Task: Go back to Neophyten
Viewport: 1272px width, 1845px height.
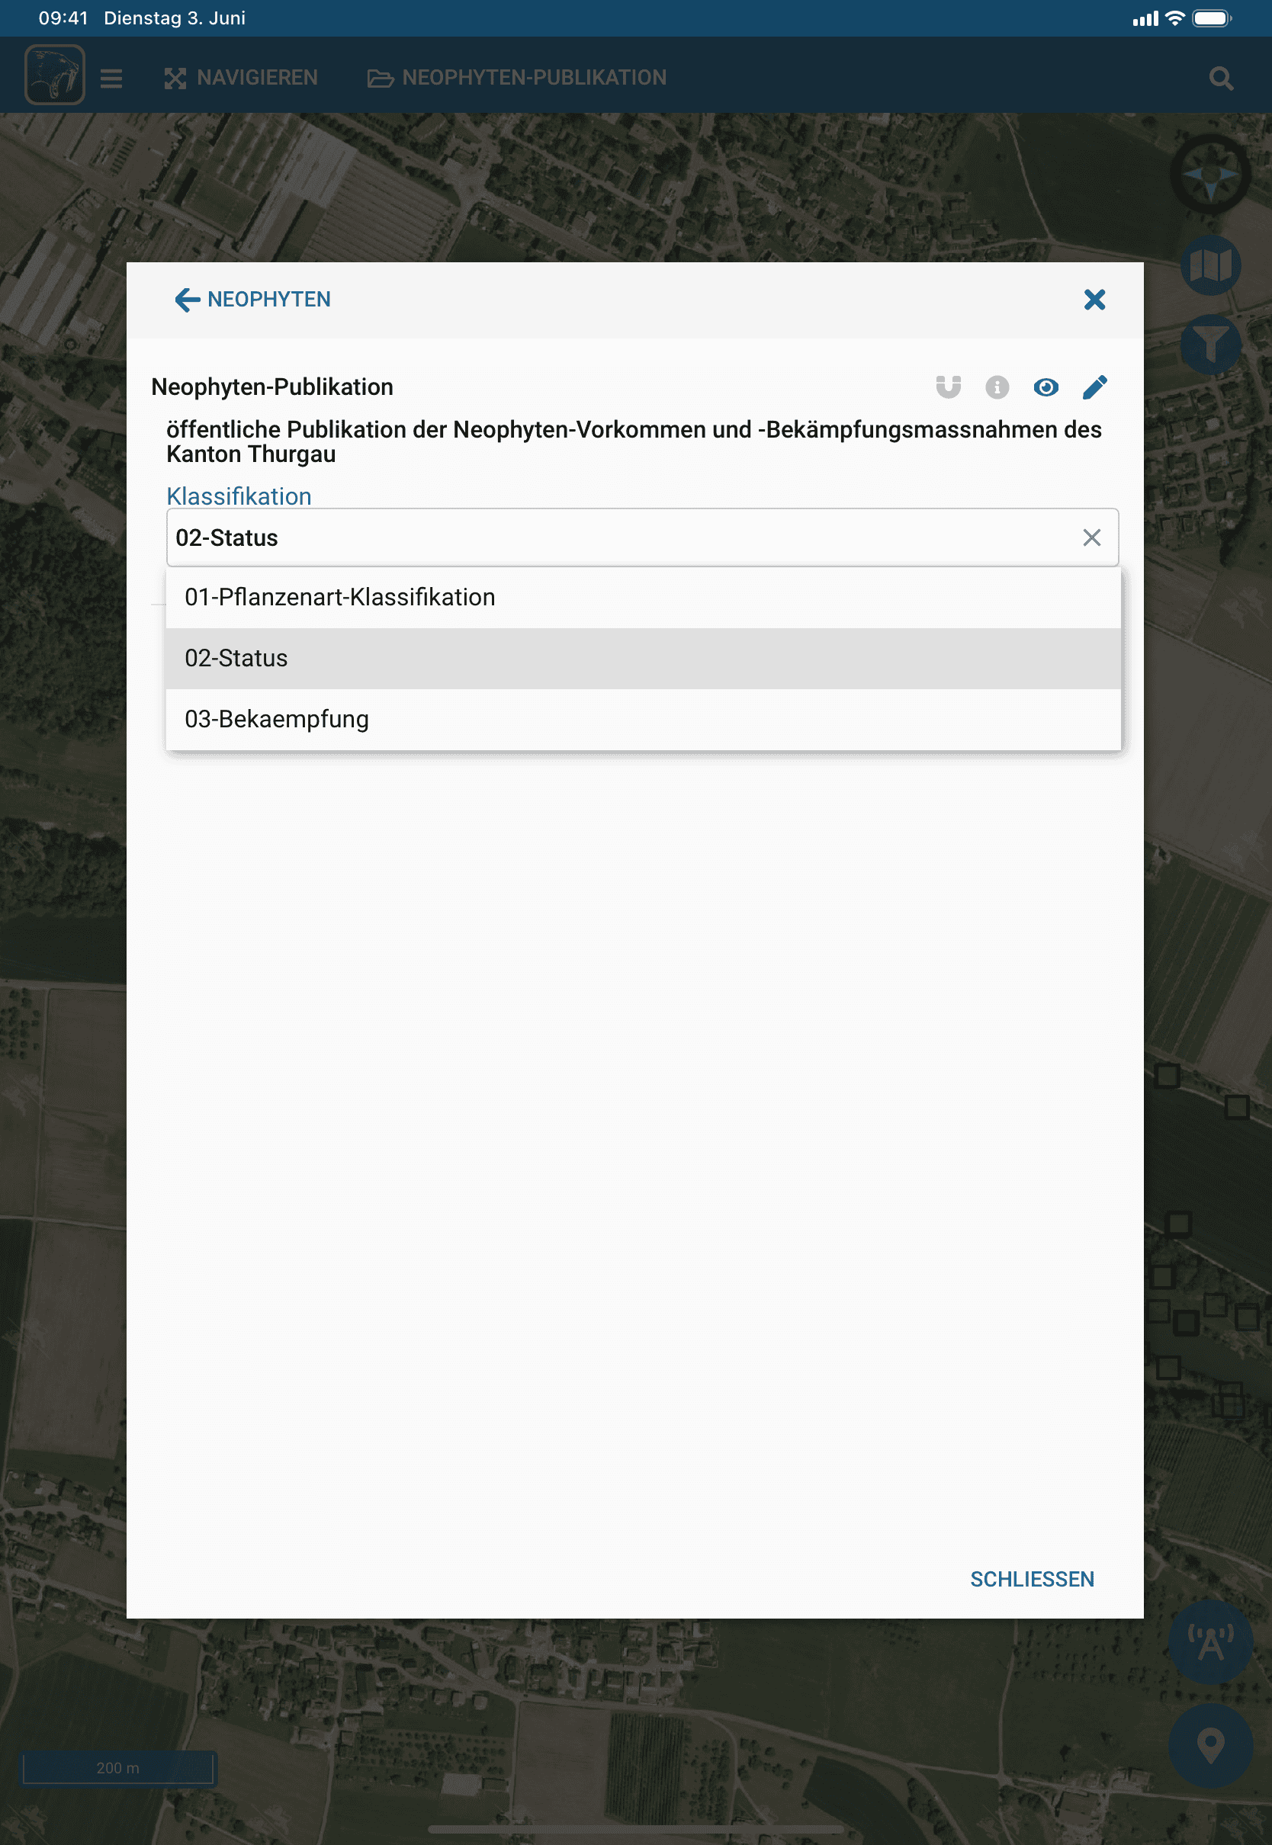Action: tap(252, 300)
